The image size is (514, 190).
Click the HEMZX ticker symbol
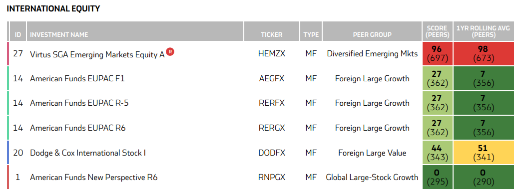tap(272, 54)
